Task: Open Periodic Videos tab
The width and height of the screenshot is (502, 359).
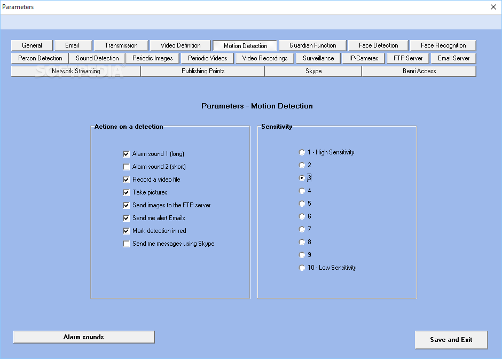Action: (x=207, y=58)
